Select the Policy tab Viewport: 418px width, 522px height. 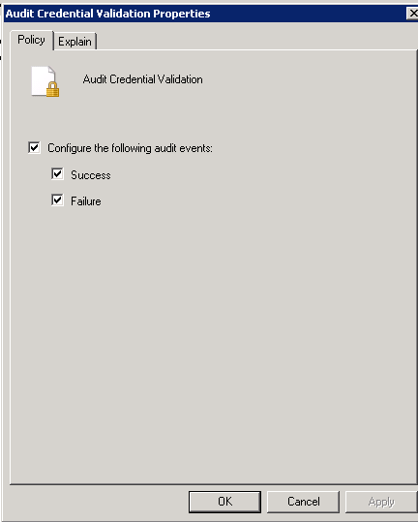[x=31, y=40]
